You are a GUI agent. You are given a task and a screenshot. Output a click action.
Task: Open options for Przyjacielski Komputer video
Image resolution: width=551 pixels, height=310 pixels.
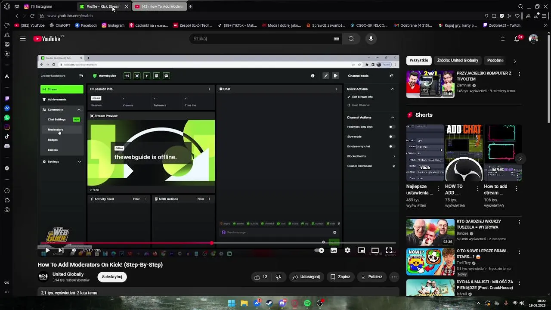coord(519,74)
